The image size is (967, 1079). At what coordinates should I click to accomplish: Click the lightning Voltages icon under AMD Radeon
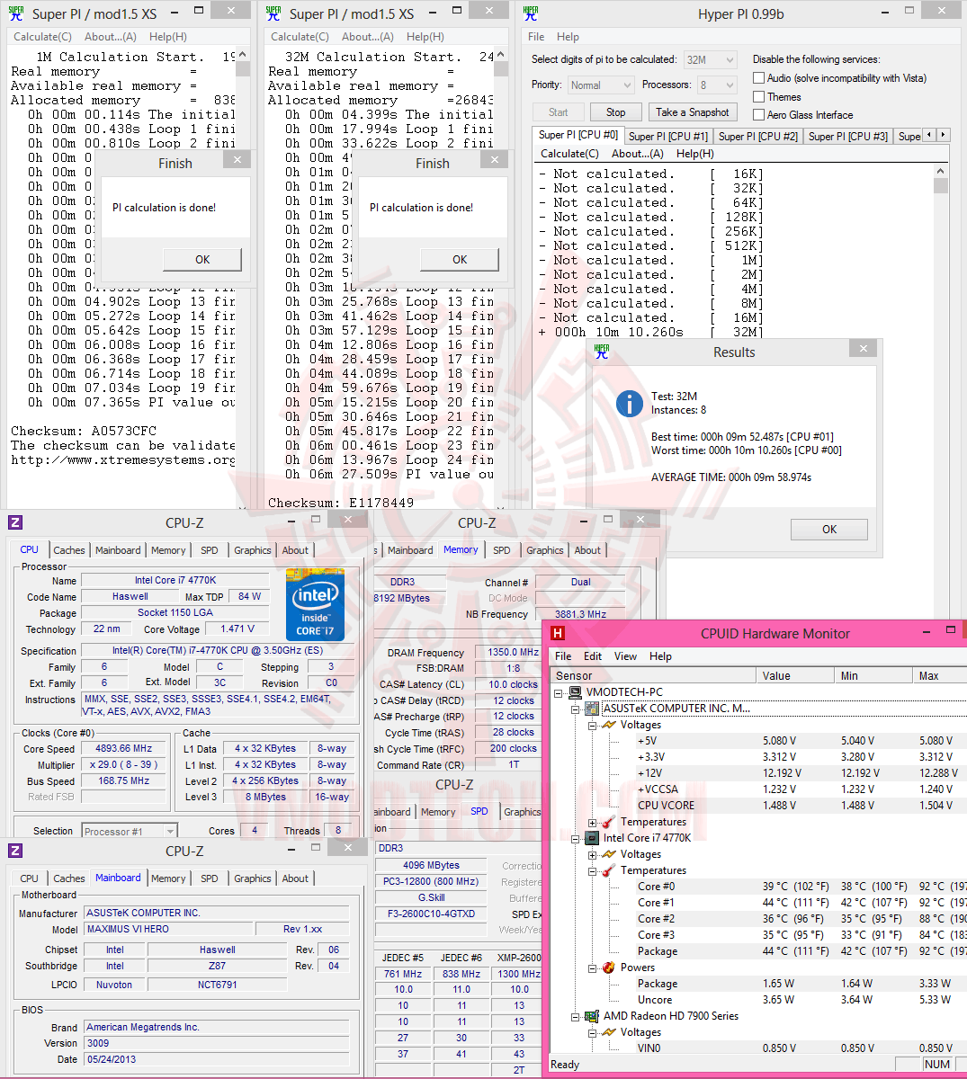tap(609, 1032)
